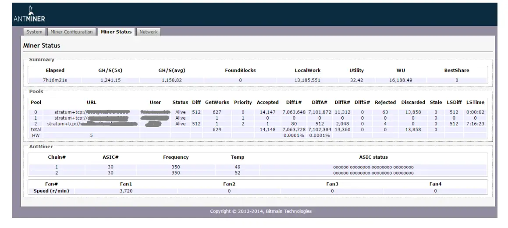The image size is (508, 228).
Task: Click the Miner Status page heading
Action: pyautogui.click(x=42, y=46)
